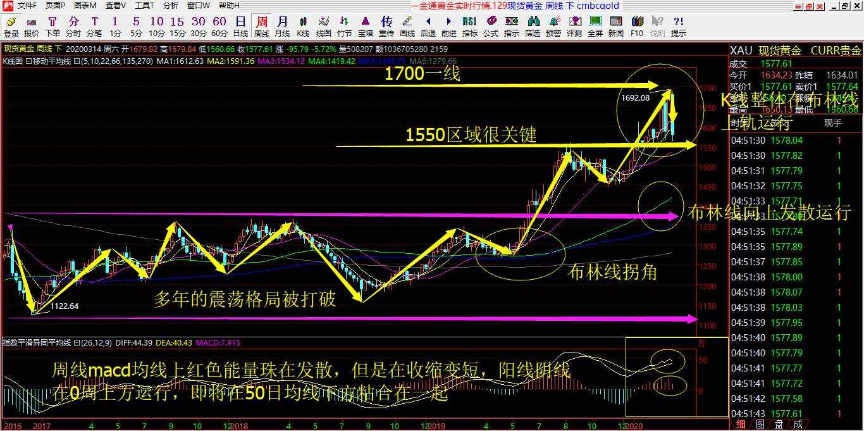Image resolution: width=864 pixels, height=431 pixels.
Task: Select the 图 chart tab
Action: point(760,424)
